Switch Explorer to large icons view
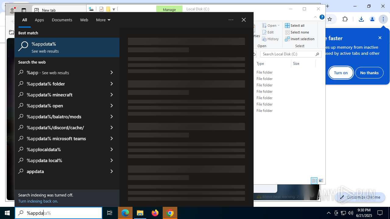 (x=321, y=181)
